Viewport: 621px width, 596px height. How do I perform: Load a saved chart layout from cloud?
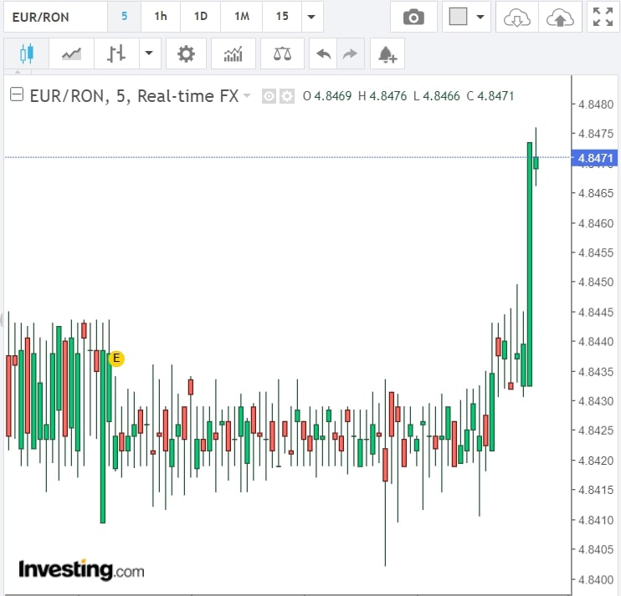click(x=516, y=17)
